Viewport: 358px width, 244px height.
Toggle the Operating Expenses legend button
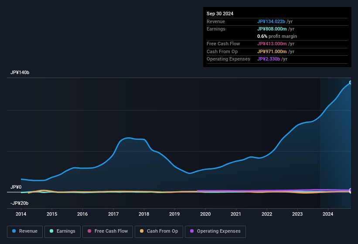pyautogui.click(x=215, y=231)
